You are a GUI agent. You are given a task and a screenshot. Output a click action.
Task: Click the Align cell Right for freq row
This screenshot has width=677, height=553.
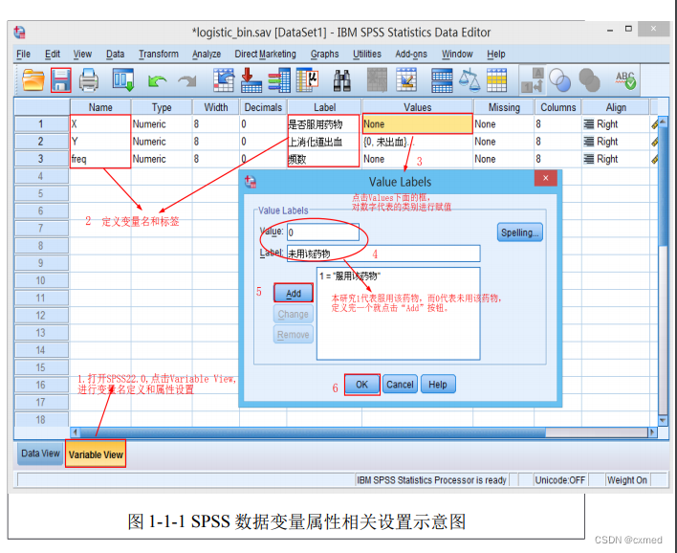(615, 159)
